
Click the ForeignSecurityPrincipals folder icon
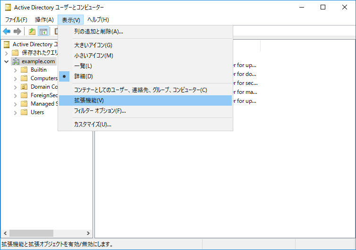pyautogui.click(x=24, y=95)
